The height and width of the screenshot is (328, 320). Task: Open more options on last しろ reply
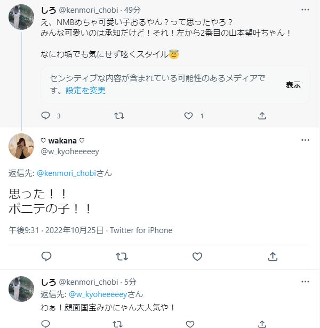tap(305, 281)
